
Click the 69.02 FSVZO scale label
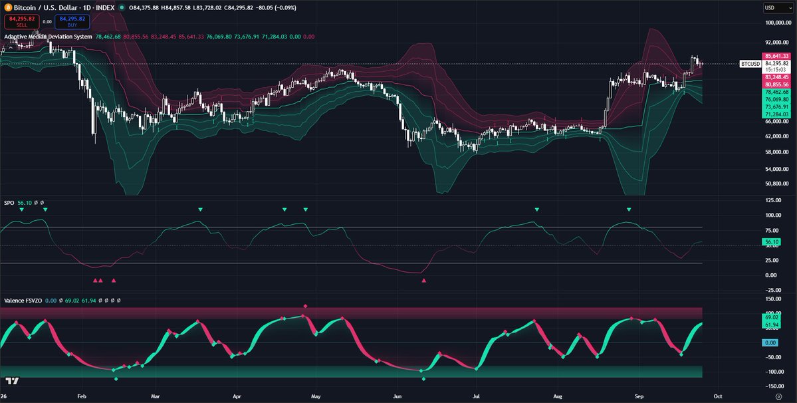[x=772, y=317]
